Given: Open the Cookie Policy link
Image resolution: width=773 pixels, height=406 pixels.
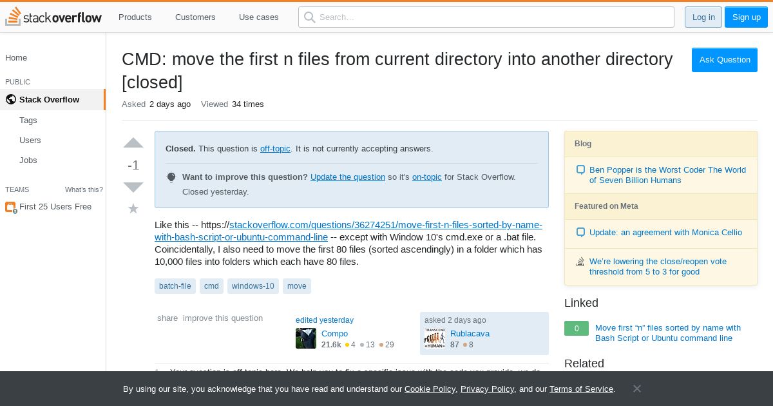Looking at the screenshot, I should click(430, 389).
